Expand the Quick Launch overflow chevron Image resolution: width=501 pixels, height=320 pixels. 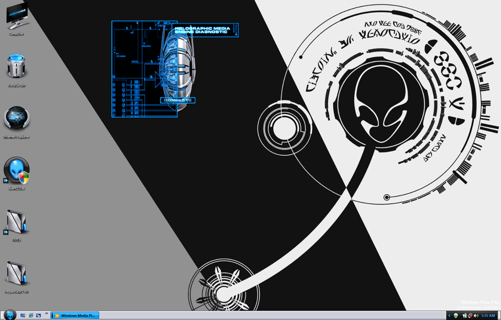coord(46,314)
